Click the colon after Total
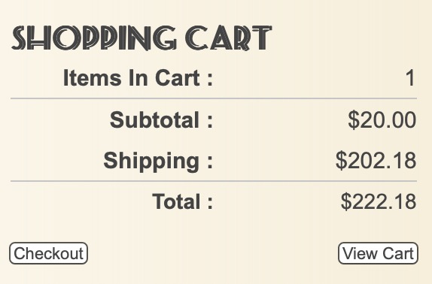 210,204
